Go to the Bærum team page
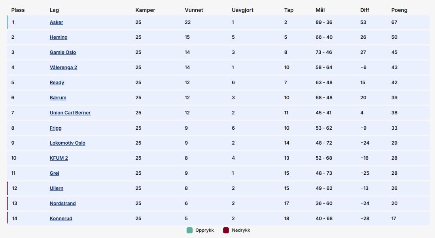 (58, 98)
